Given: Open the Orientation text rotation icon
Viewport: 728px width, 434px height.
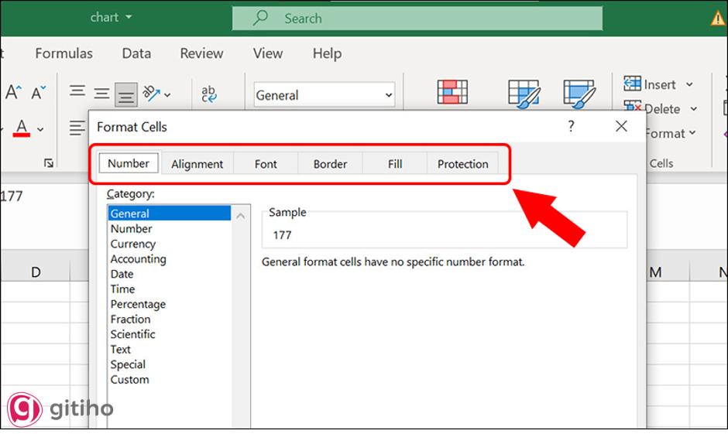Looking at the screenshot, I should (x=151, y=93).
